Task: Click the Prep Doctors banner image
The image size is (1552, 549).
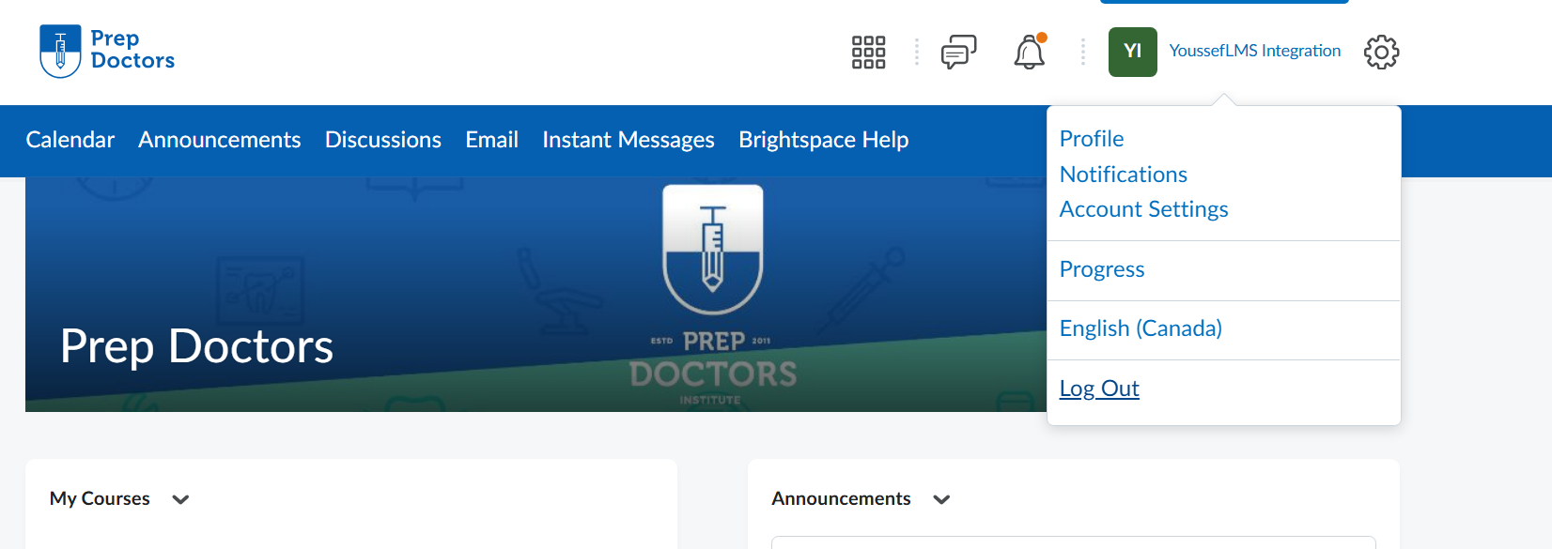Action: tap(535, 295)
